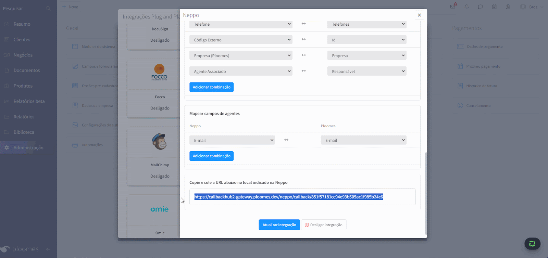This screenshot has width=548, height=258.
Task: Open the Responsável dropdown
Action: 367,71
